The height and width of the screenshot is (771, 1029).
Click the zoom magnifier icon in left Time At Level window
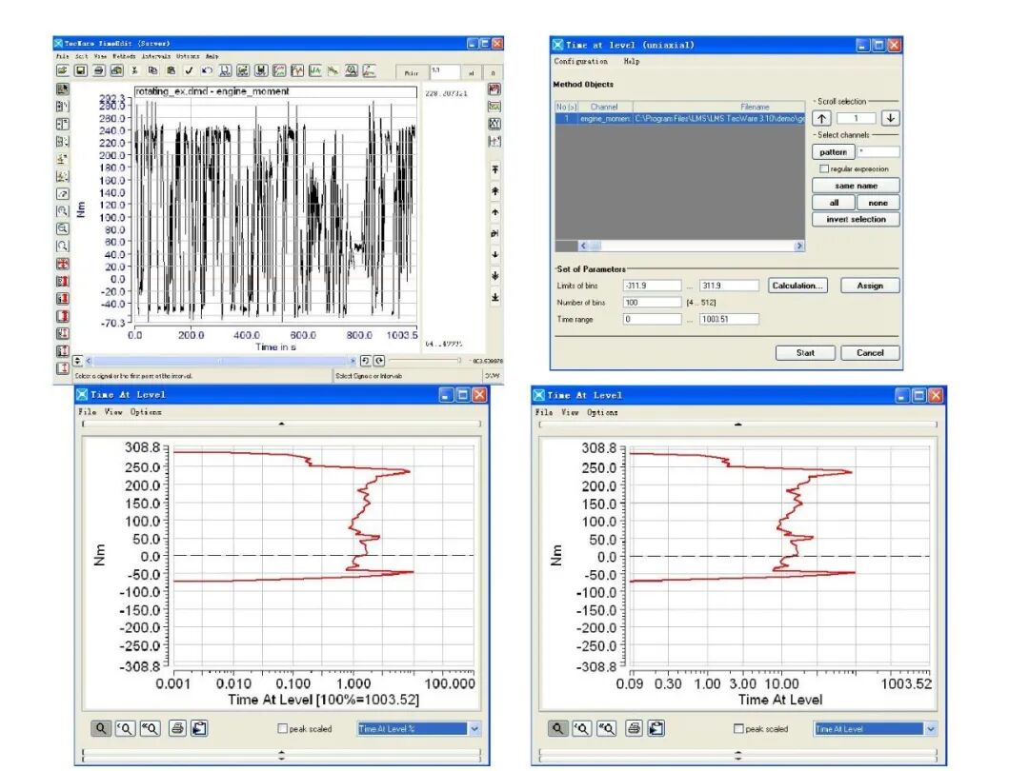(x=100, y=728)
